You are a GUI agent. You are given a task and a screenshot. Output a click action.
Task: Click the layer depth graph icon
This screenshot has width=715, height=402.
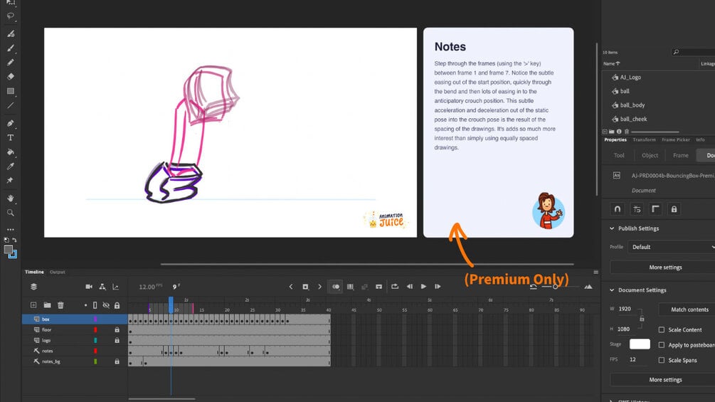116,287
